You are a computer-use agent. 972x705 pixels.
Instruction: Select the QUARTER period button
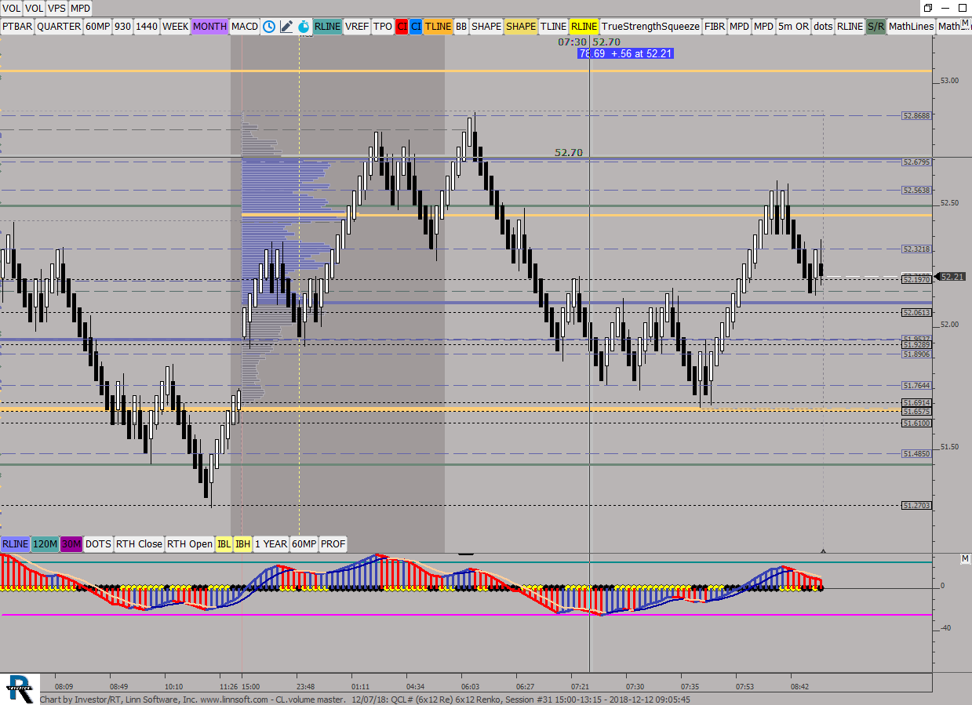click(59, 27)
